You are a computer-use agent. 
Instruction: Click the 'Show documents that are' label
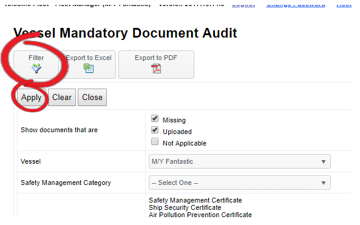pyautogui.click(x=59, y=130)
